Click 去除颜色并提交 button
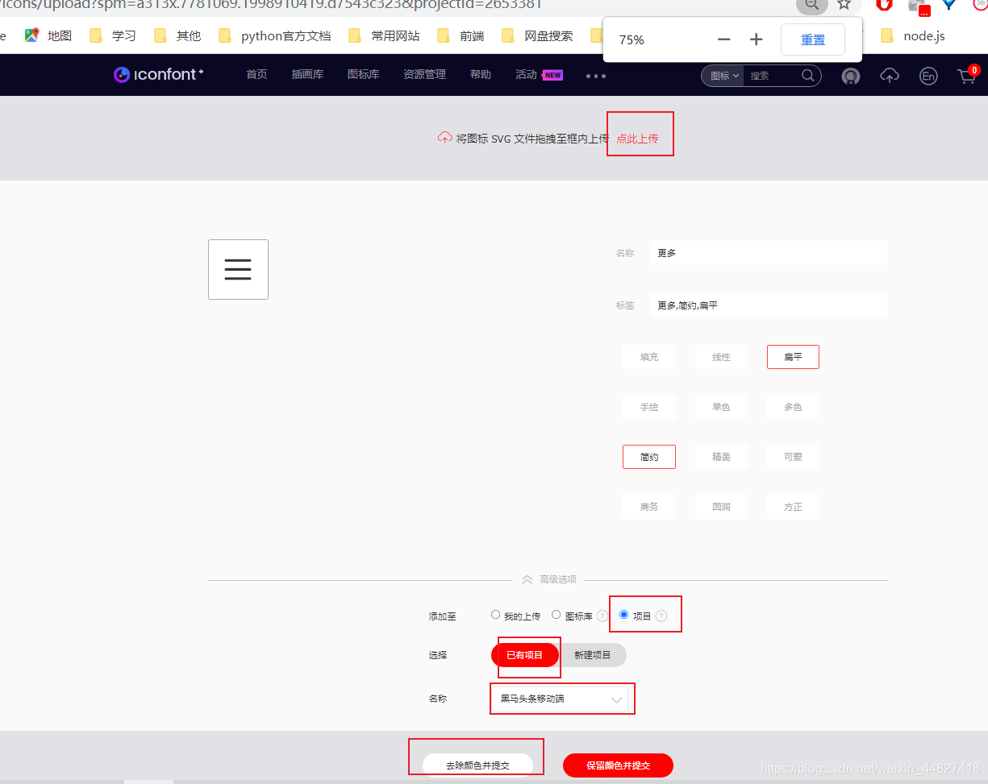The width and height of the screenshot is (988, 784). (x=477, y=765)
